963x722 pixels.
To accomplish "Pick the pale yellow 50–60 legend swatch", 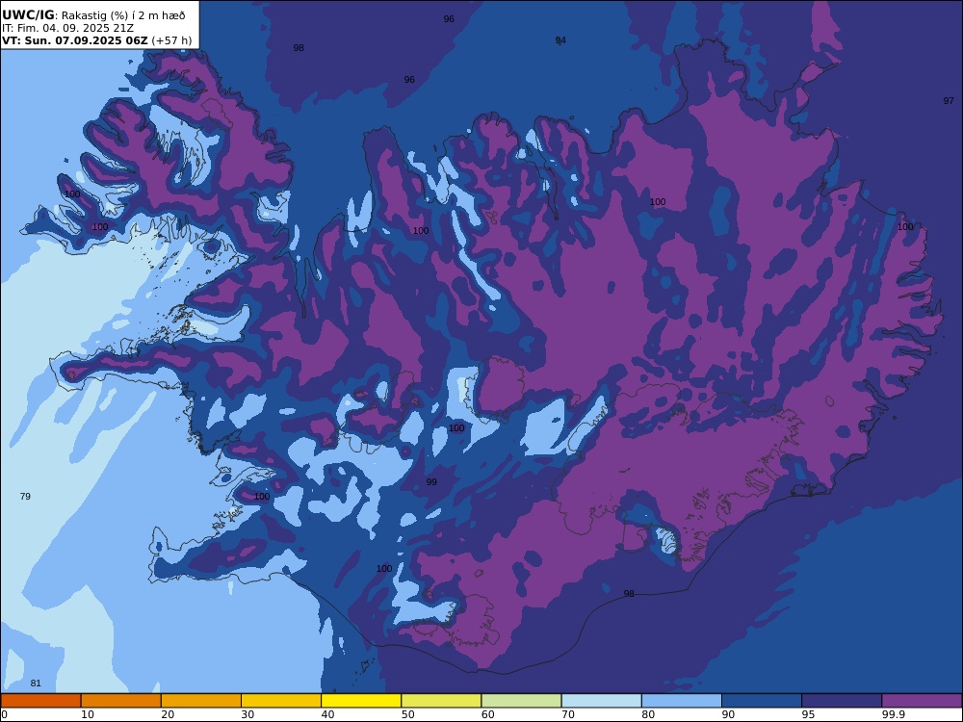I will pyautogui.click(x=441, y=701).
